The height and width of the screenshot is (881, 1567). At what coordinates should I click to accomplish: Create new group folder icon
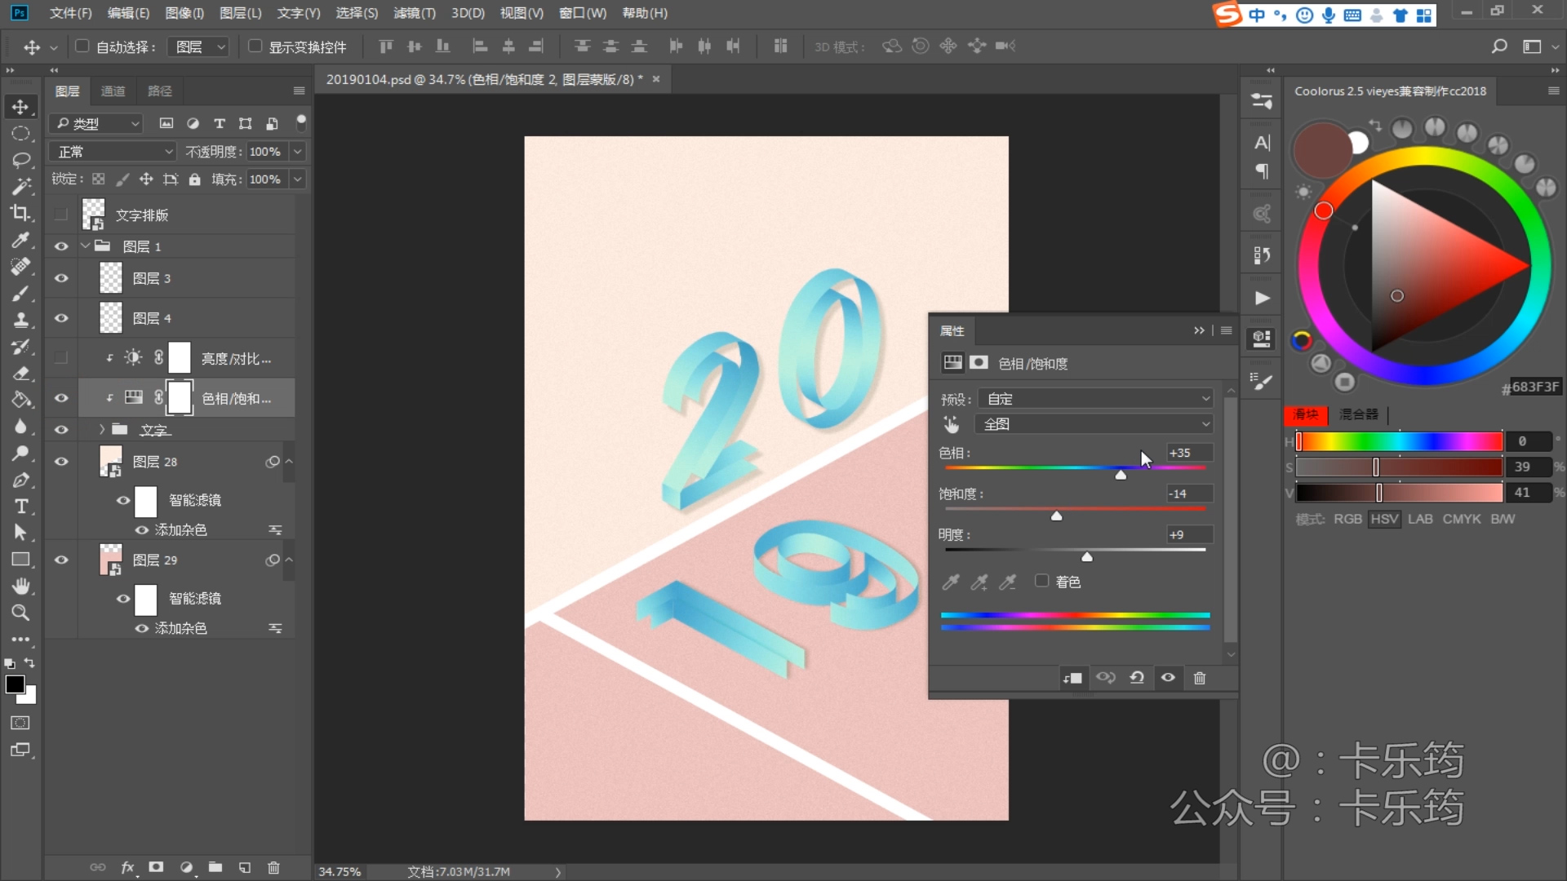pos(215,867)
